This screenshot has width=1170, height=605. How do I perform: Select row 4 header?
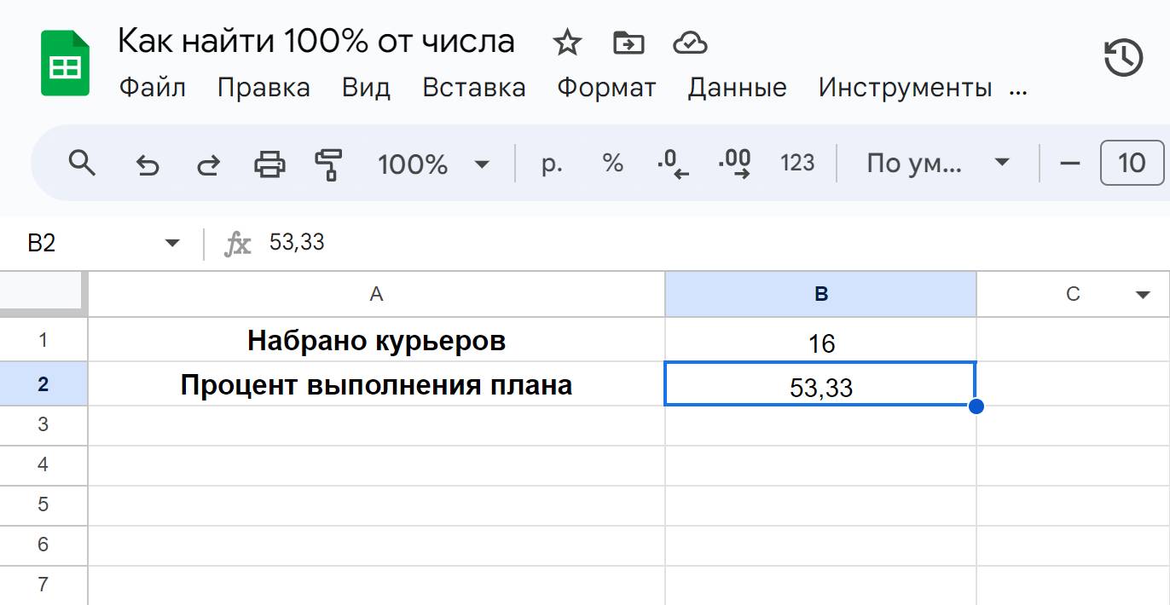point(43,465)
